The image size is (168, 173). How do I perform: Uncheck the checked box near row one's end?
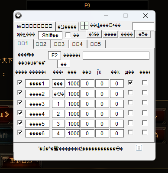click(x=130, y=83)
